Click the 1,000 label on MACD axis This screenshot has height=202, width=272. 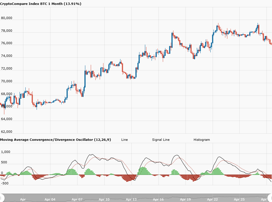point(6,152)
